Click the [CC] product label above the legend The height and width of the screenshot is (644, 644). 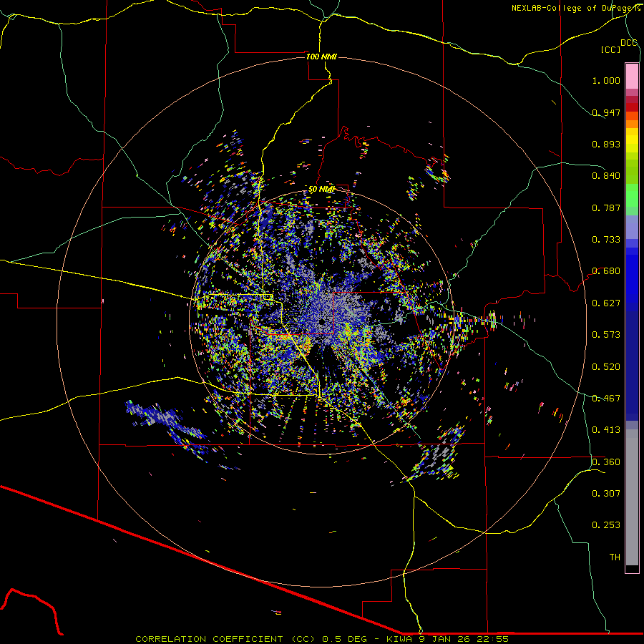tap(610, 49)
